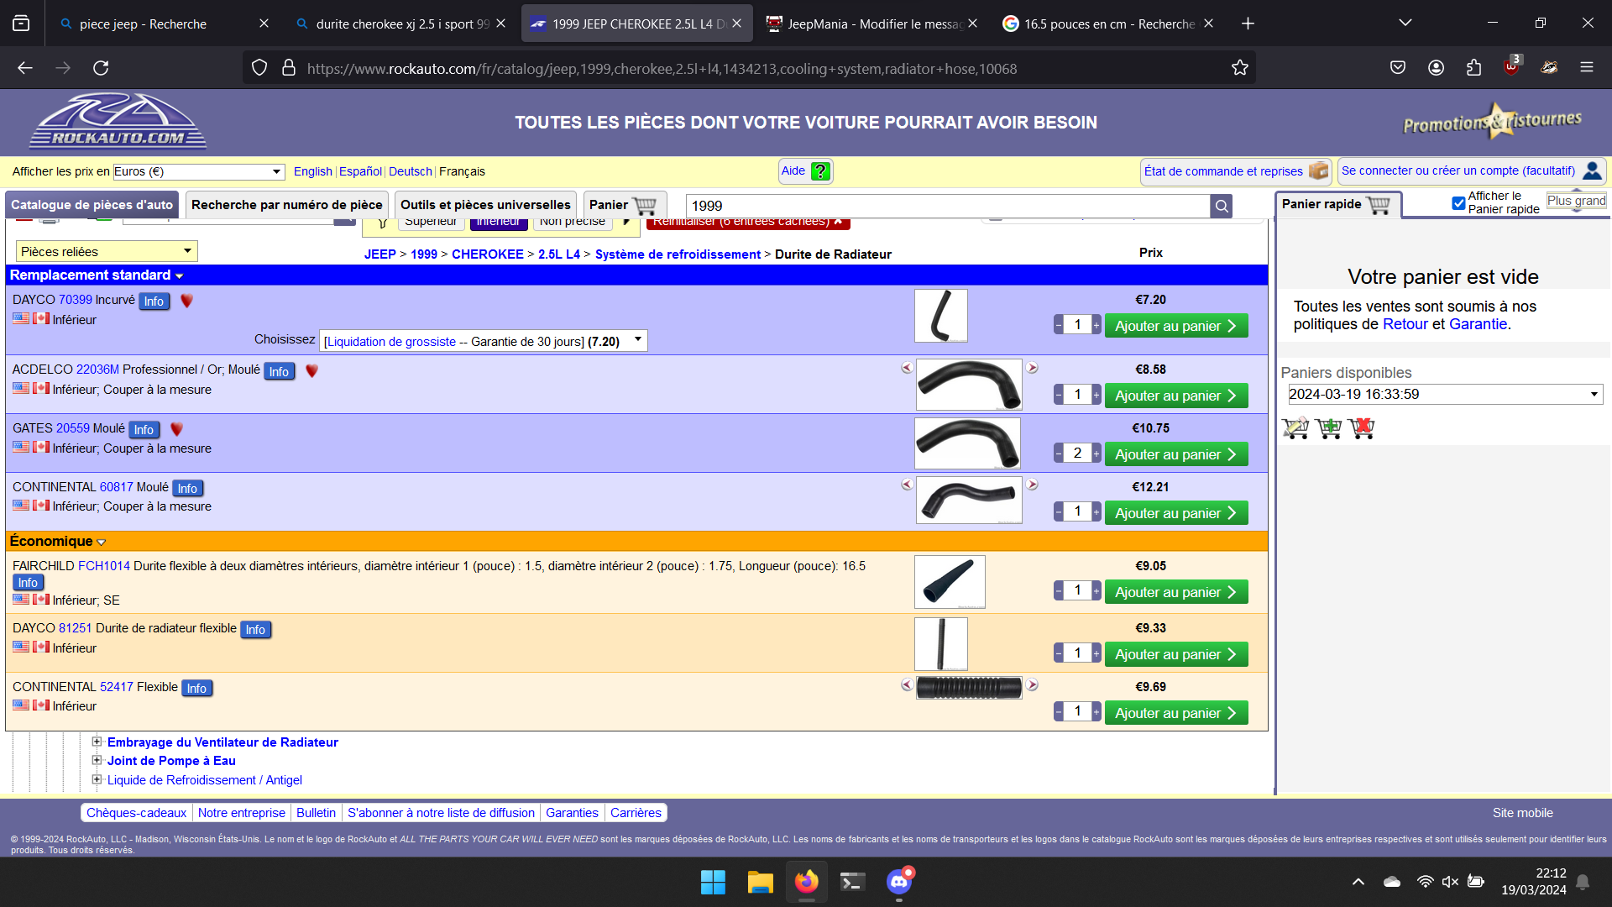Open the Aide help question-mark icon
The width and height of the screenshot is (1612, 907).
820,171
